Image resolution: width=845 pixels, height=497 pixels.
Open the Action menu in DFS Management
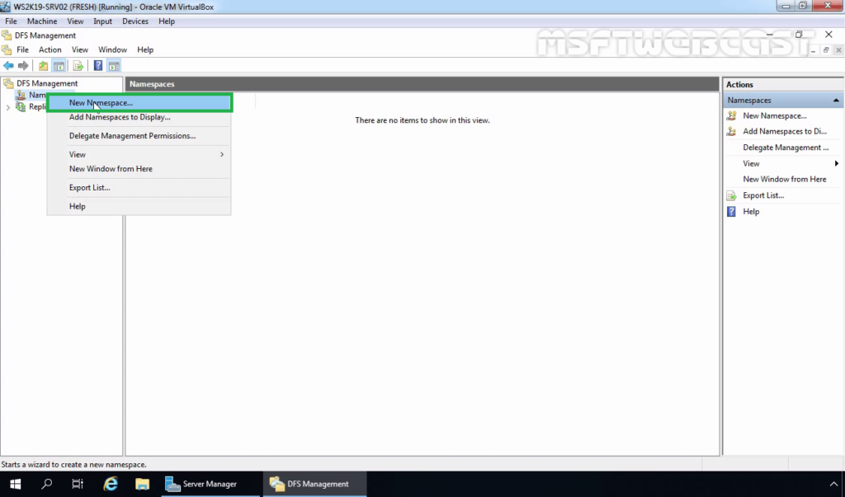[50, 49]
